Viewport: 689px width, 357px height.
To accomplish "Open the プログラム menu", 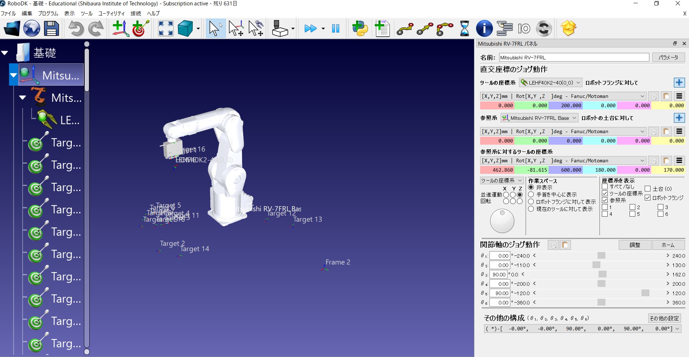I will tap(48, 13).
